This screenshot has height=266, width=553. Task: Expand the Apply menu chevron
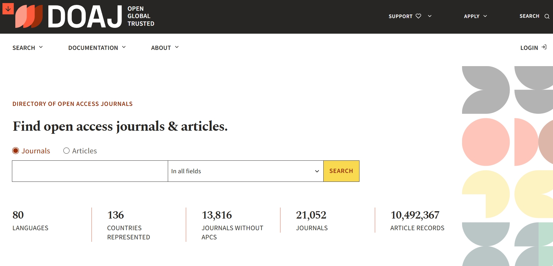(485, 16)
